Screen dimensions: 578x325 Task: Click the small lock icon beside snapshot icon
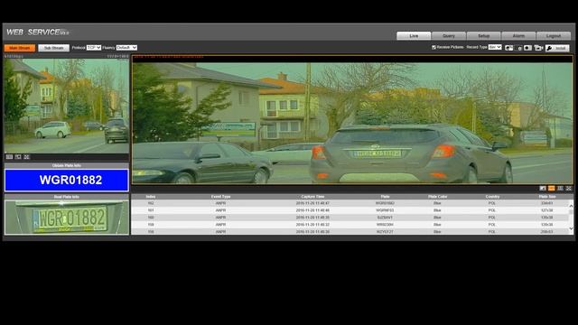click(x=518, y=48)
